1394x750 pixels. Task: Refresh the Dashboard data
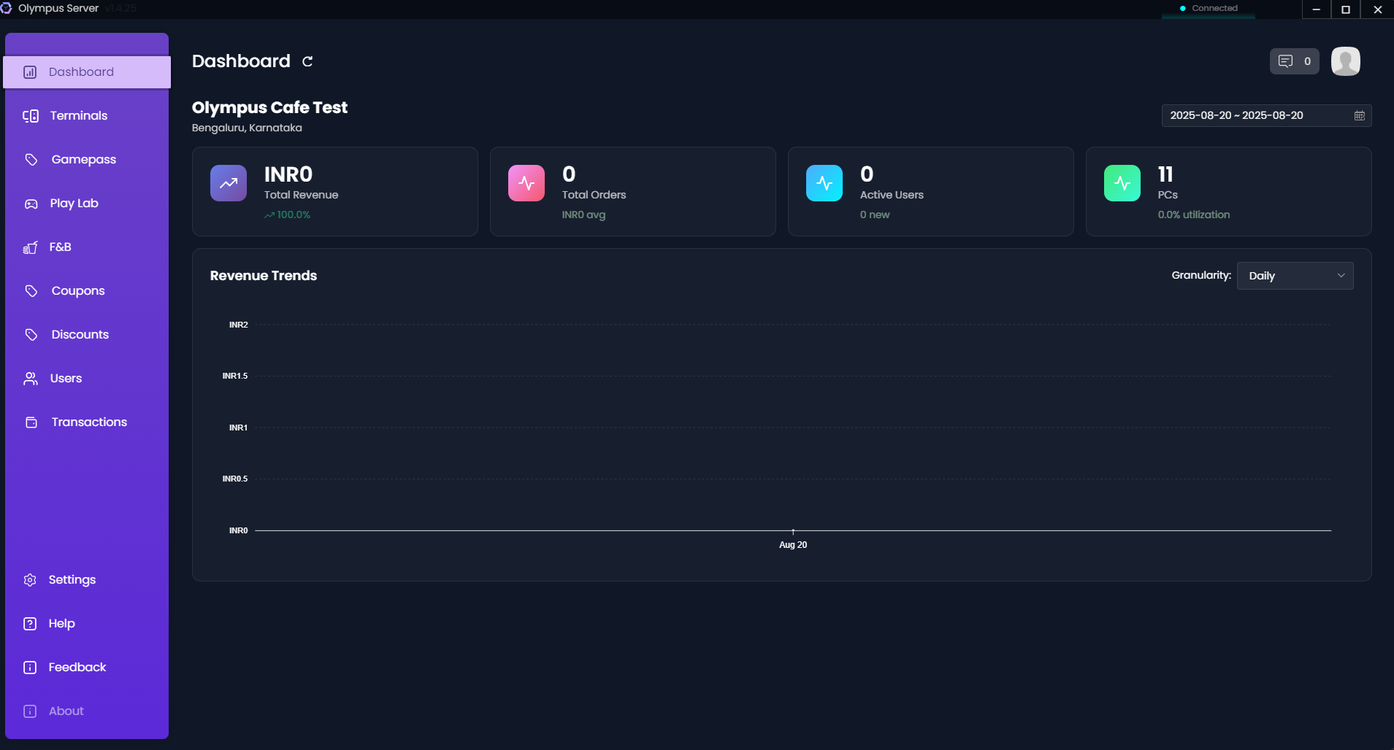pos(307,61)
